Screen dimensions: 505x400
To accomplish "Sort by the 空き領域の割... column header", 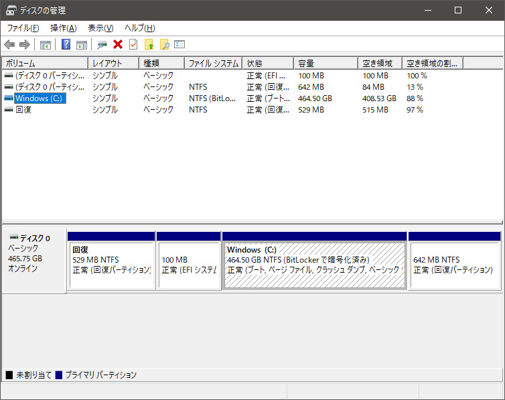I will (x=433, y=64).
